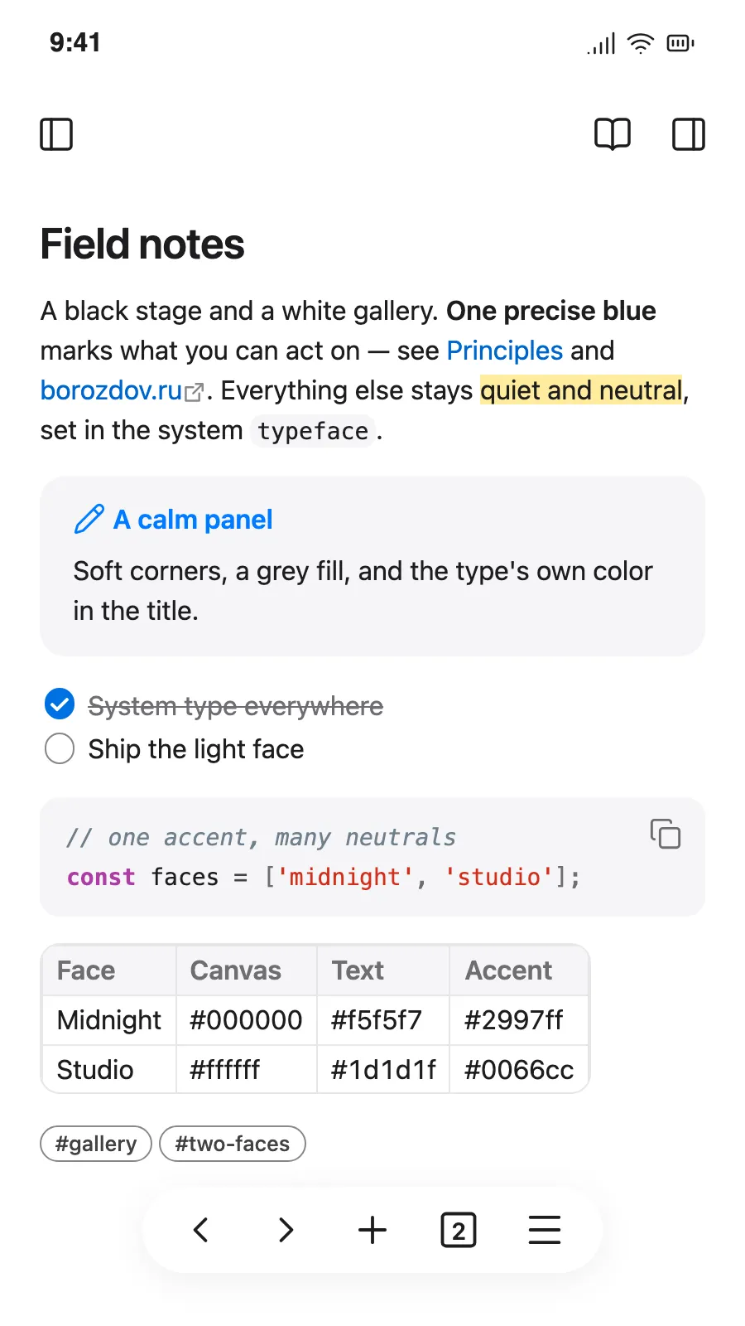
Task: Create new tab with plus icon
Action: click(x=372, y=1230)
